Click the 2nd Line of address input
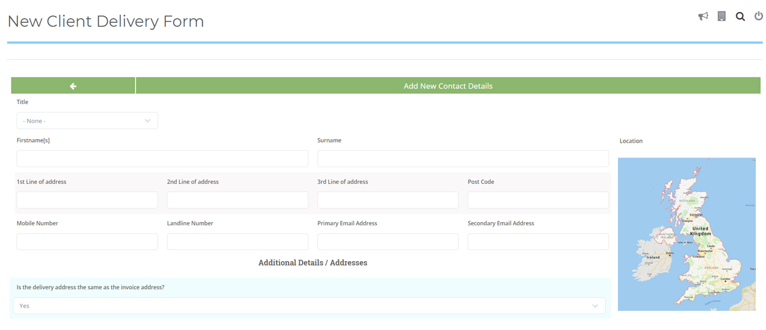Screen dimensions: 766x330 [x=237, y=200]
